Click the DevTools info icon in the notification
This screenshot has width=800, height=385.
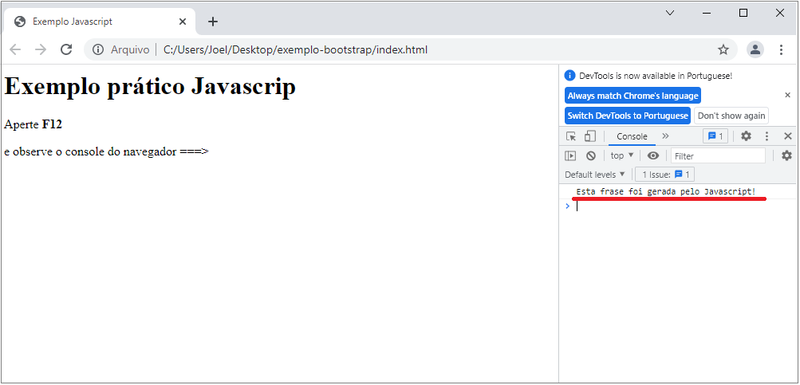[x=570, y=76]
